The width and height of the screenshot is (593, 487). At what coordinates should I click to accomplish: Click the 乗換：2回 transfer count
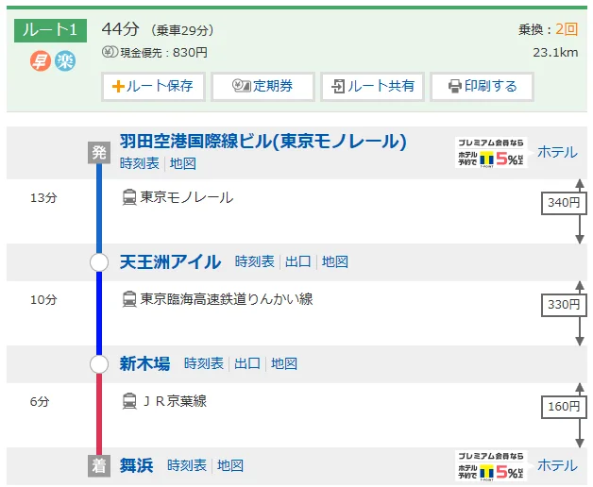tap(548, 29)
